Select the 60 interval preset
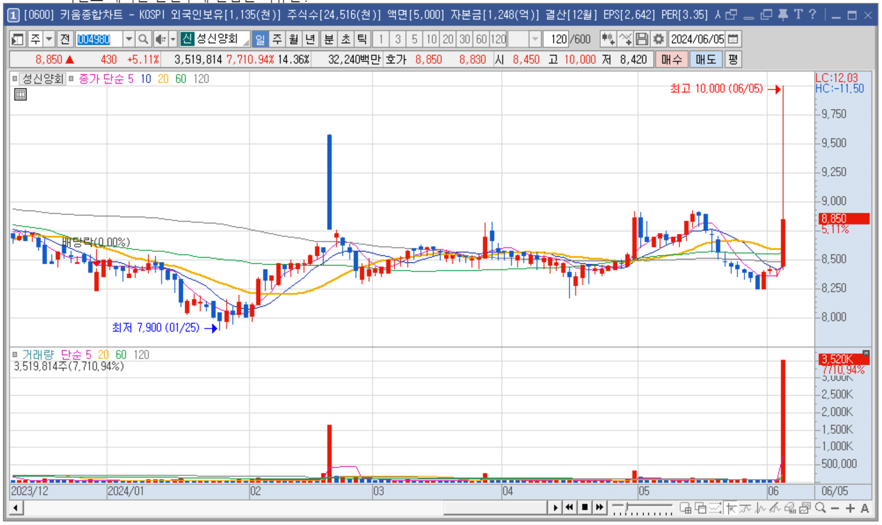This screenshot has height=525, width=882. (x=482, y=39)
